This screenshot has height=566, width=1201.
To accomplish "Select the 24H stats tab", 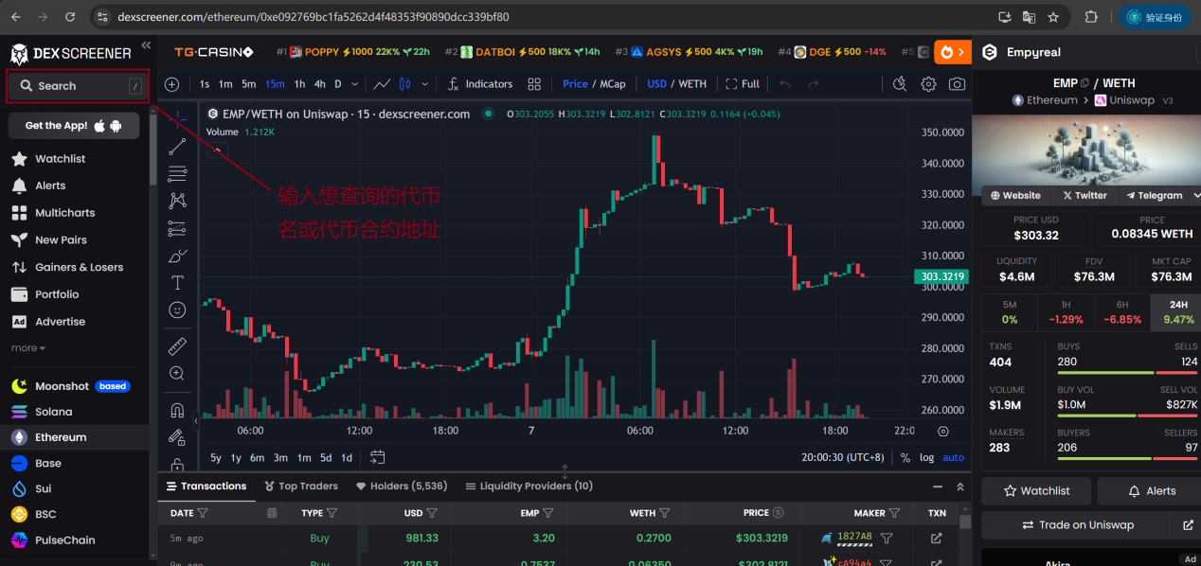I will click(x=1178, y=311).
